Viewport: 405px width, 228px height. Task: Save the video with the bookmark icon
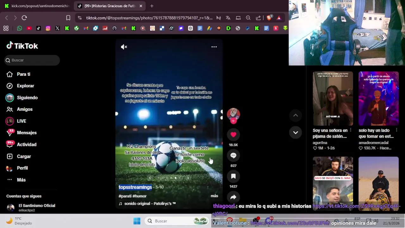click(x=233, y=176)
